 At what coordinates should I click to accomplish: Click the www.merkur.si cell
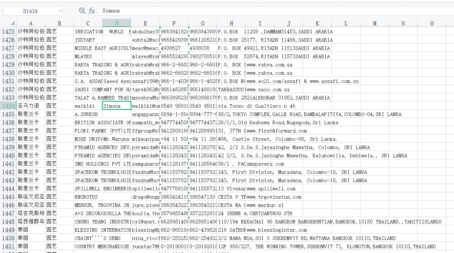coord(260,205)
